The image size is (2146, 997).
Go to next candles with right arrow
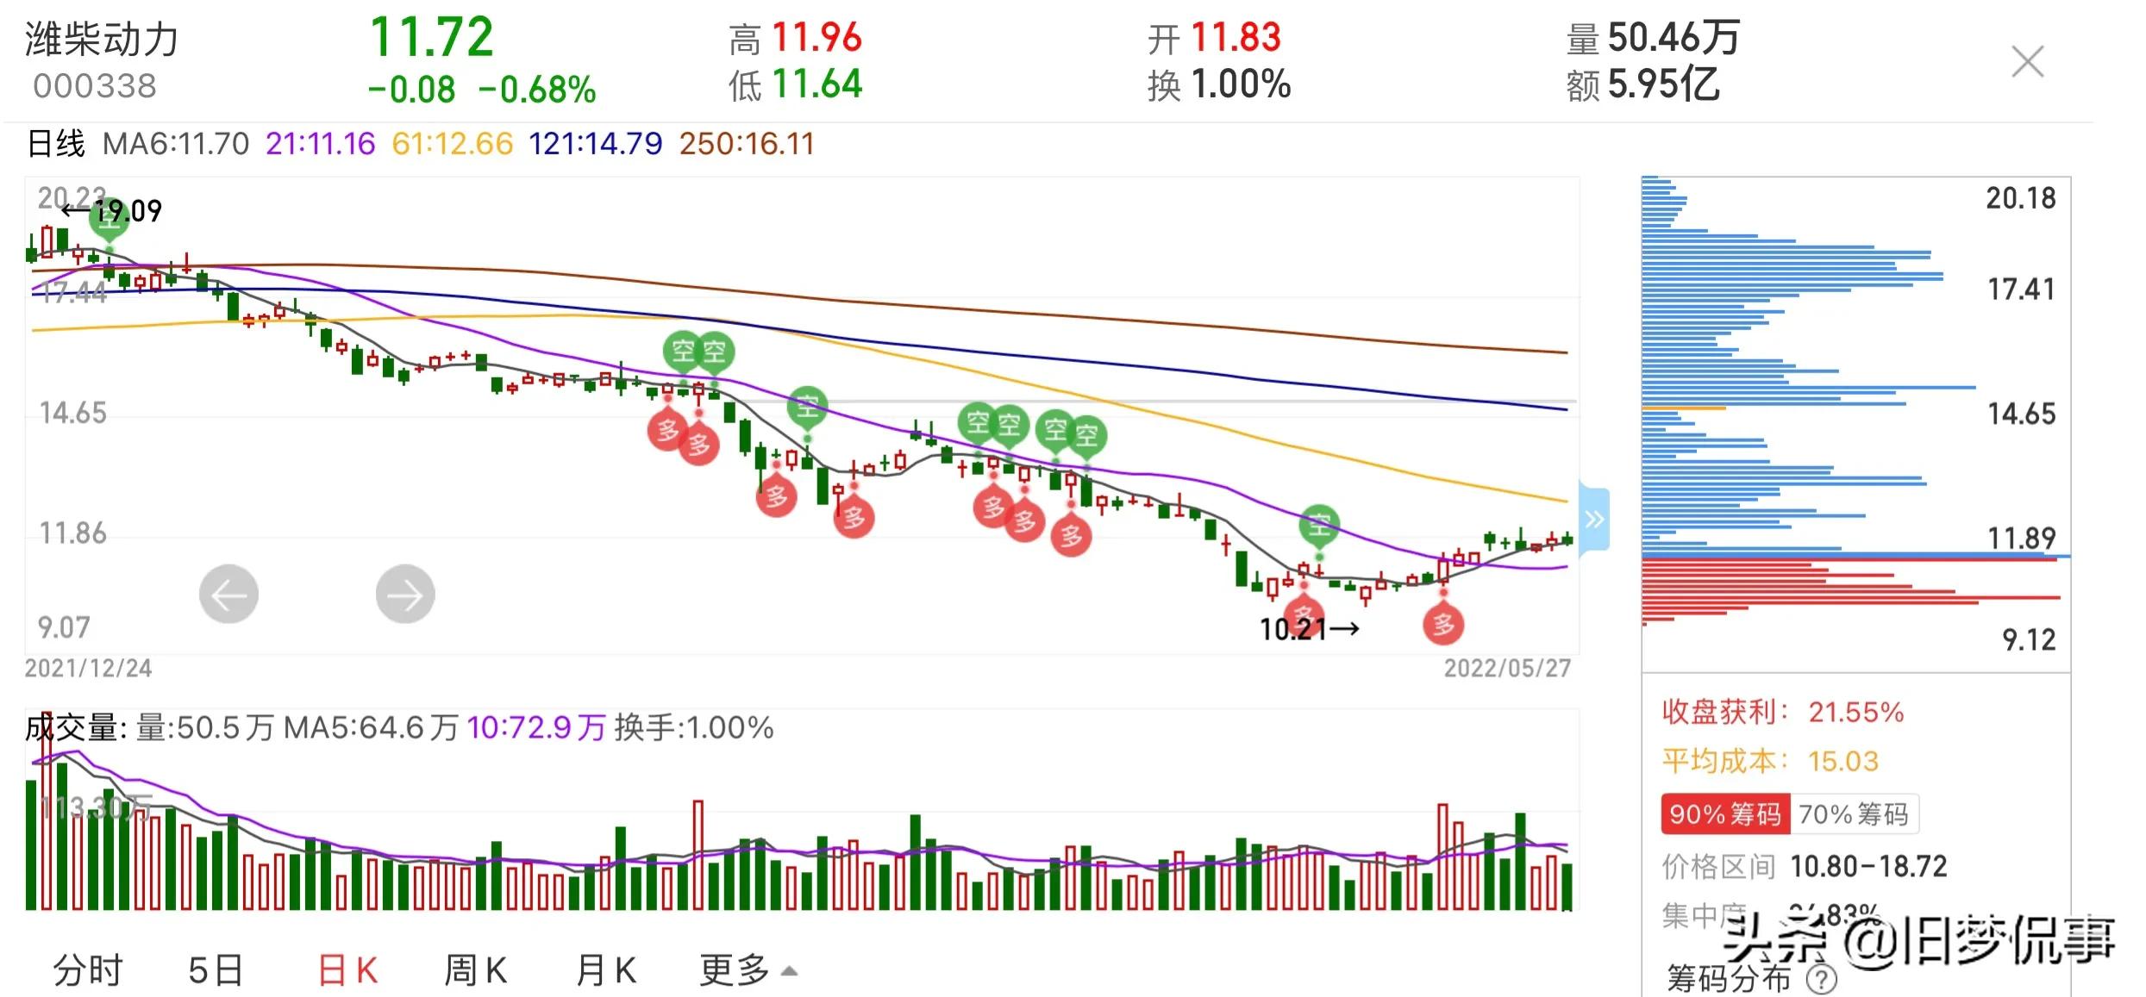(x=405, y=595)
